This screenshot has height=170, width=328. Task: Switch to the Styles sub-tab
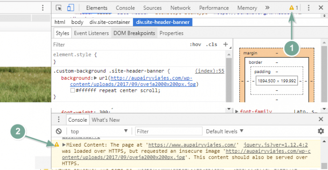pyautogui.click(x=62, y=33)
